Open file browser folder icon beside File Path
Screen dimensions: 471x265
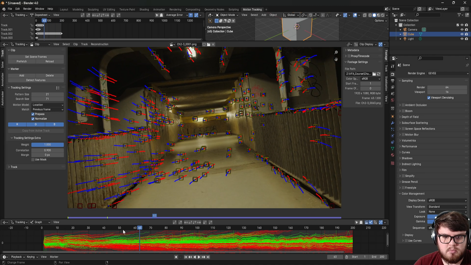[x=374, y=74]
